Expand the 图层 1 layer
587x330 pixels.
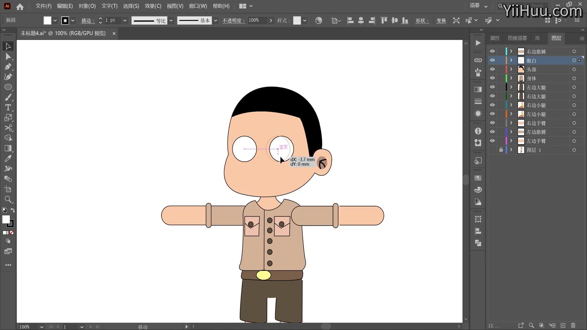511,150
